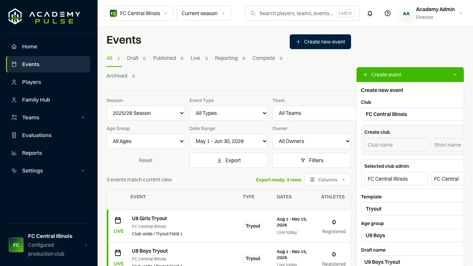The width and height of the screenshot is (473, 266).
Task: Click the Filters button
Action: tap(312, 160)
